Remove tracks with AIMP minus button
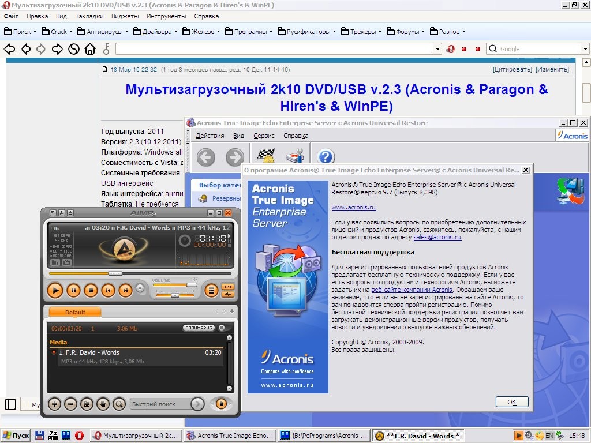 pos(70,404)
